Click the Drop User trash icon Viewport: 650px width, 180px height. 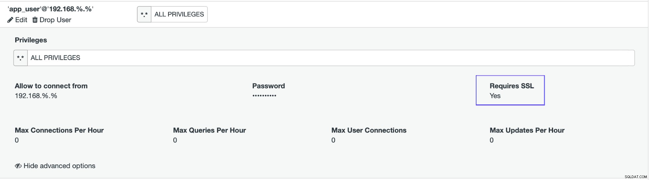tap(35, 20)
